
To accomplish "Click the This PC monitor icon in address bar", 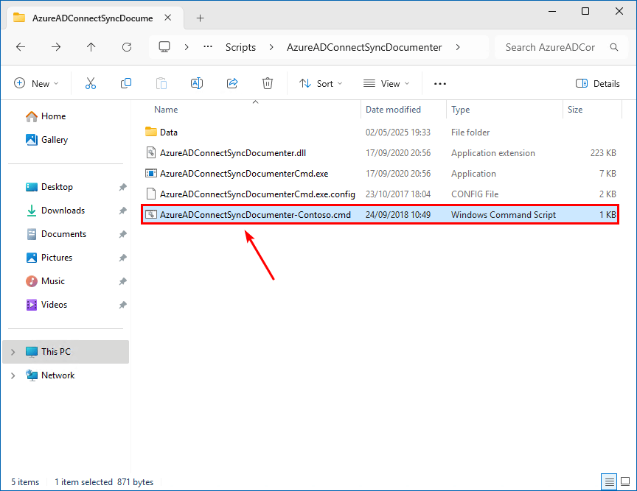I will (164, 47).
